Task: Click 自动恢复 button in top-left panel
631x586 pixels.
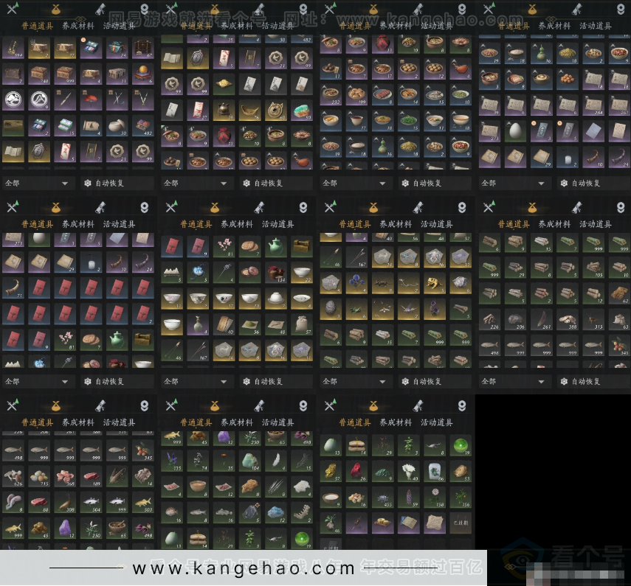Action: pyautogui.click(x=117, y=184)
